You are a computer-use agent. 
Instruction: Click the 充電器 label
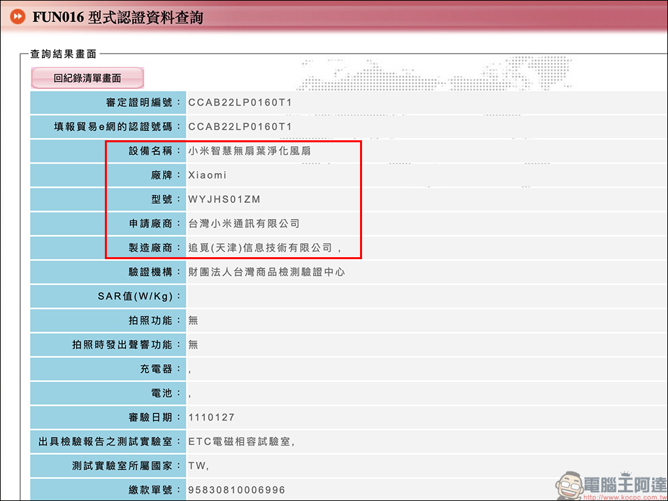(x=161, y=369)
